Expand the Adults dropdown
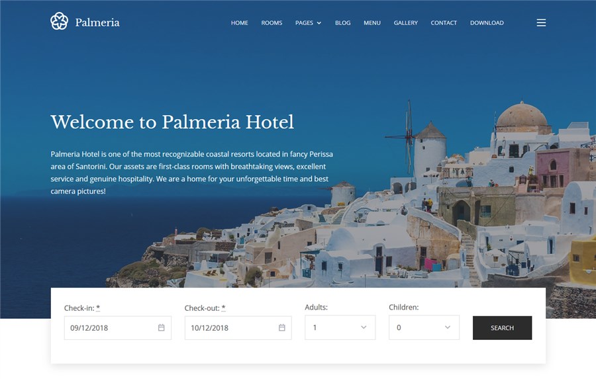 340,327
